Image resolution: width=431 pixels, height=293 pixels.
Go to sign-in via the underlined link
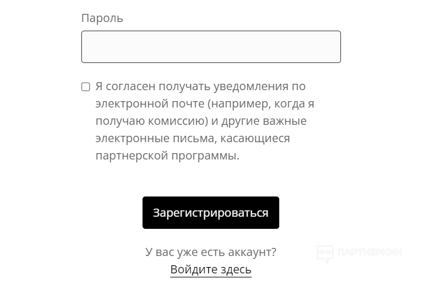coord(211,270)
